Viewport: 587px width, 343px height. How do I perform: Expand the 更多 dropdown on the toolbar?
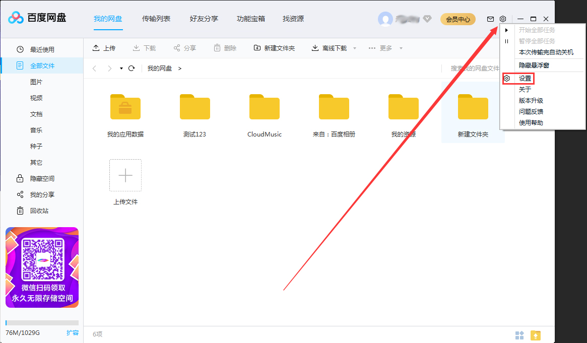coord(401,48)
